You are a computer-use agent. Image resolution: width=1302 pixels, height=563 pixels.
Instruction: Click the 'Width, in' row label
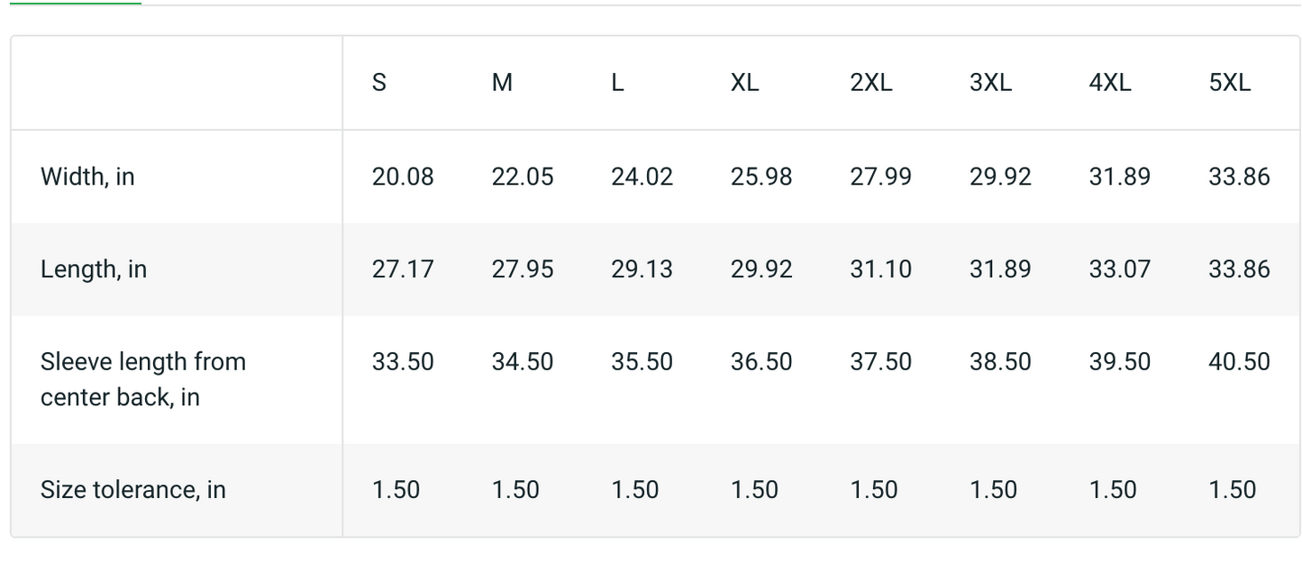(x=87, y=177)
